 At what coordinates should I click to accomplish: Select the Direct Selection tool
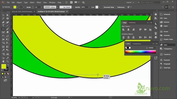coord(7,15)
